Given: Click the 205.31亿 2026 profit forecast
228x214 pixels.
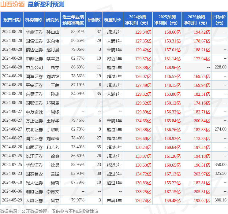Looking at the screenshot, I should [x=202, y=192].
